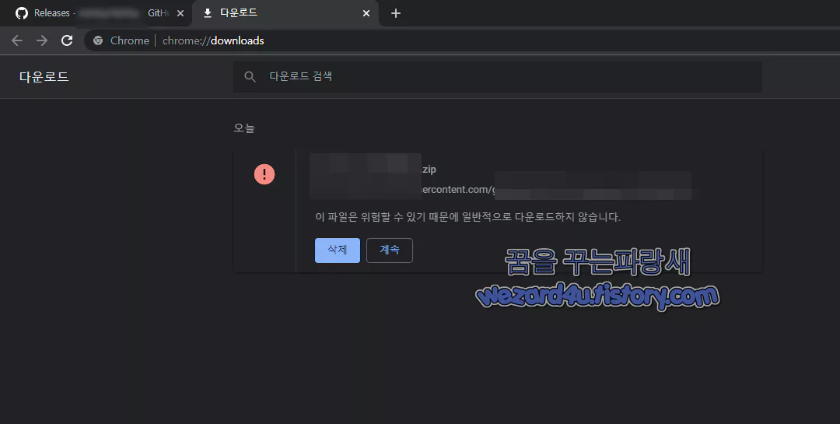Close the 다운로드 tab
Viewport: 840px width, 424px height.
pos(366,13)
